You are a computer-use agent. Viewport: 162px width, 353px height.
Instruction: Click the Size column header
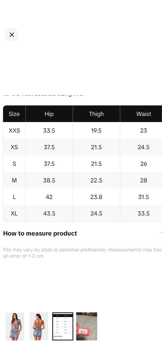click(14, 114)
